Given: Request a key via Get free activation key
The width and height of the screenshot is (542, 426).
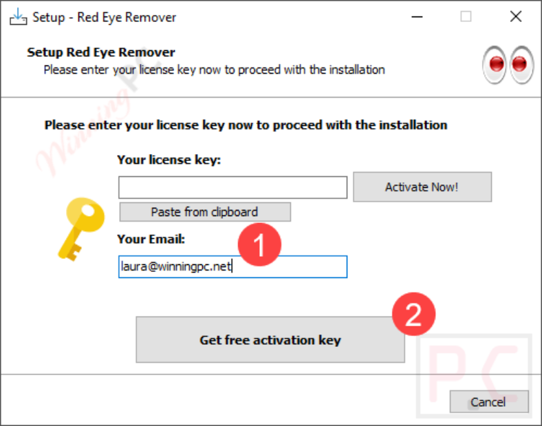Looking at the screenshot, I should pos(270,339).
